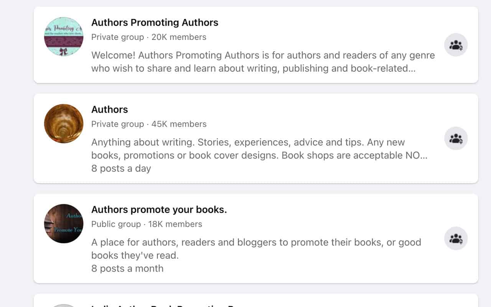Open Authors Promoting Authors group avatar
491x307 pixels.
[x=64, y=36]
